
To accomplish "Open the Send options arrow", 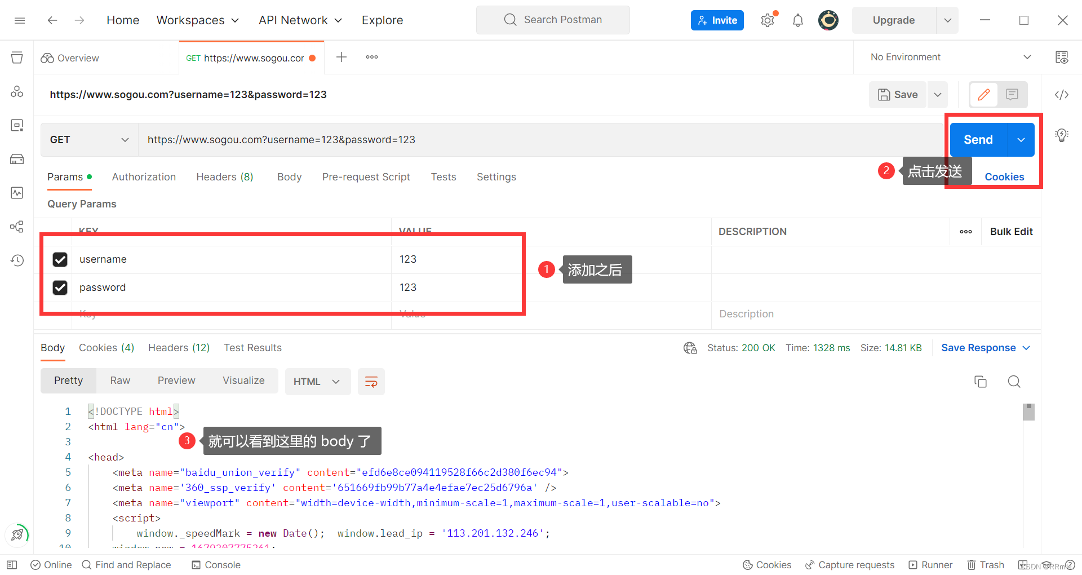I will (x=1021, y=140).
